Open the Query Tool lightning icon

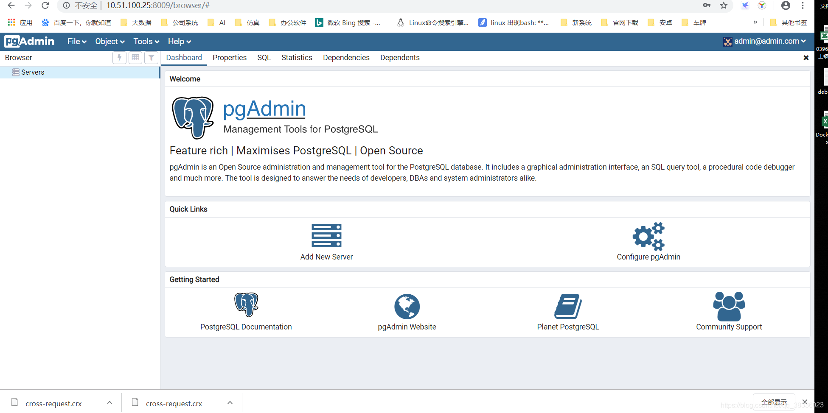119,58
